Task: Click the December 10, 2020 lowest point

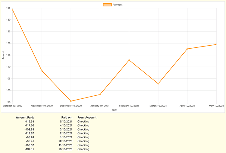Action: (x=71, y=101)
